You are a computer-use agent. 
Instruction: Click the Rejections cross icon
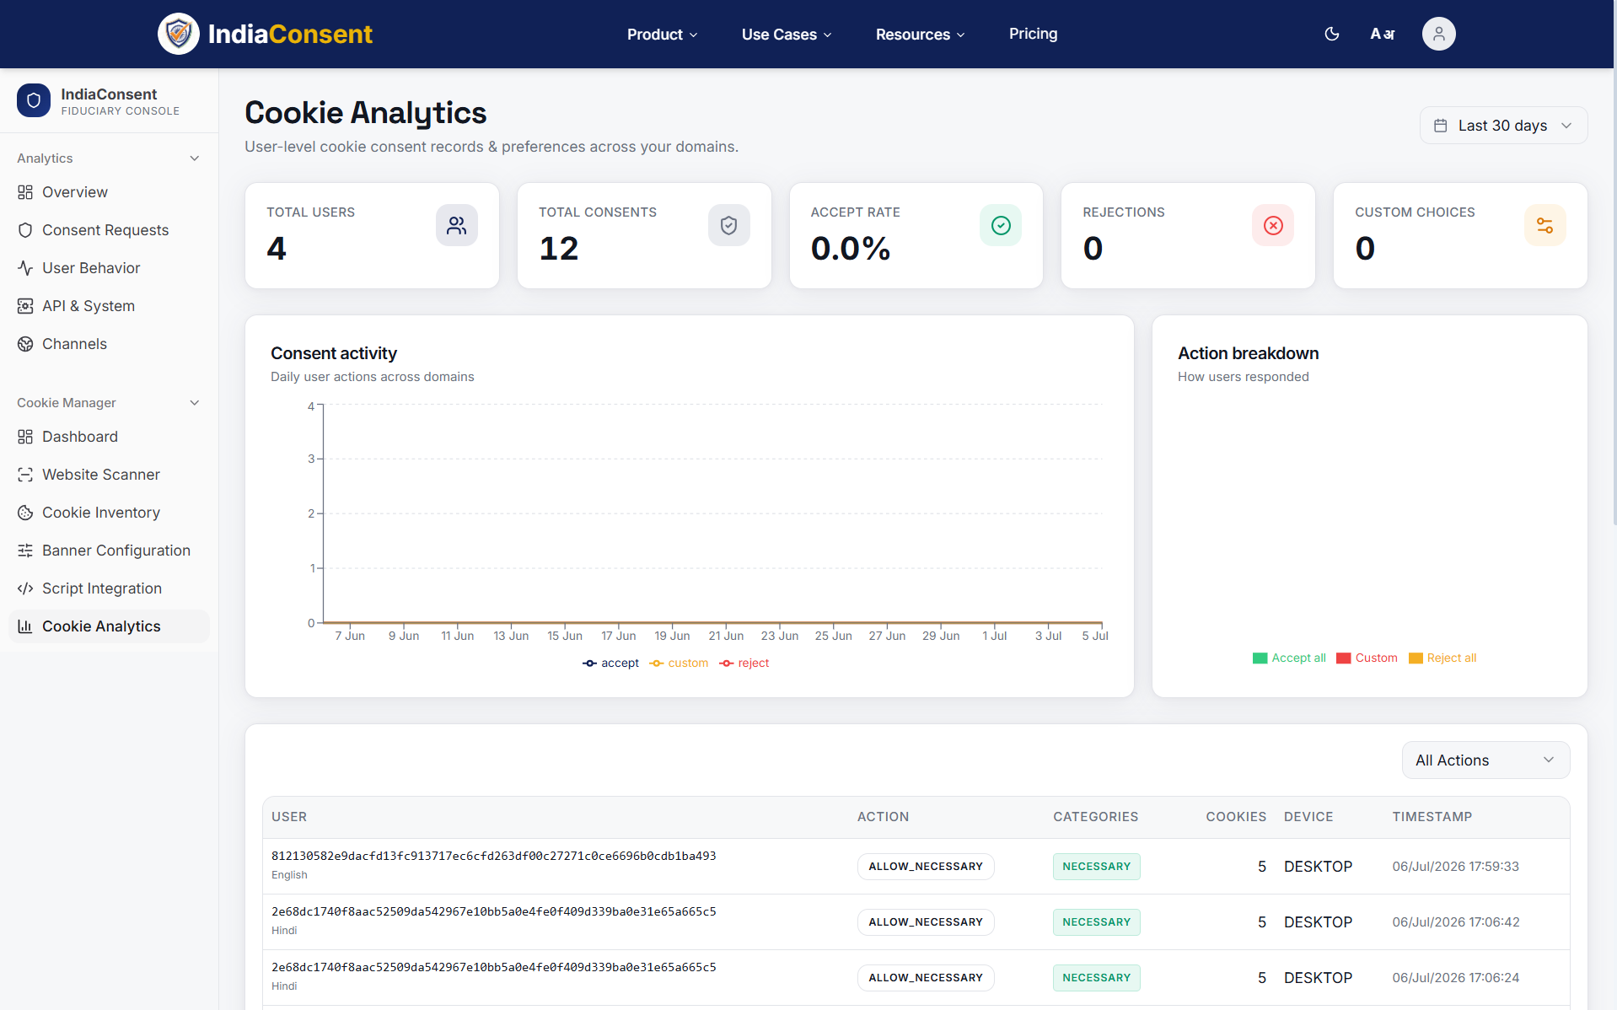click(x=1273, y=225)
